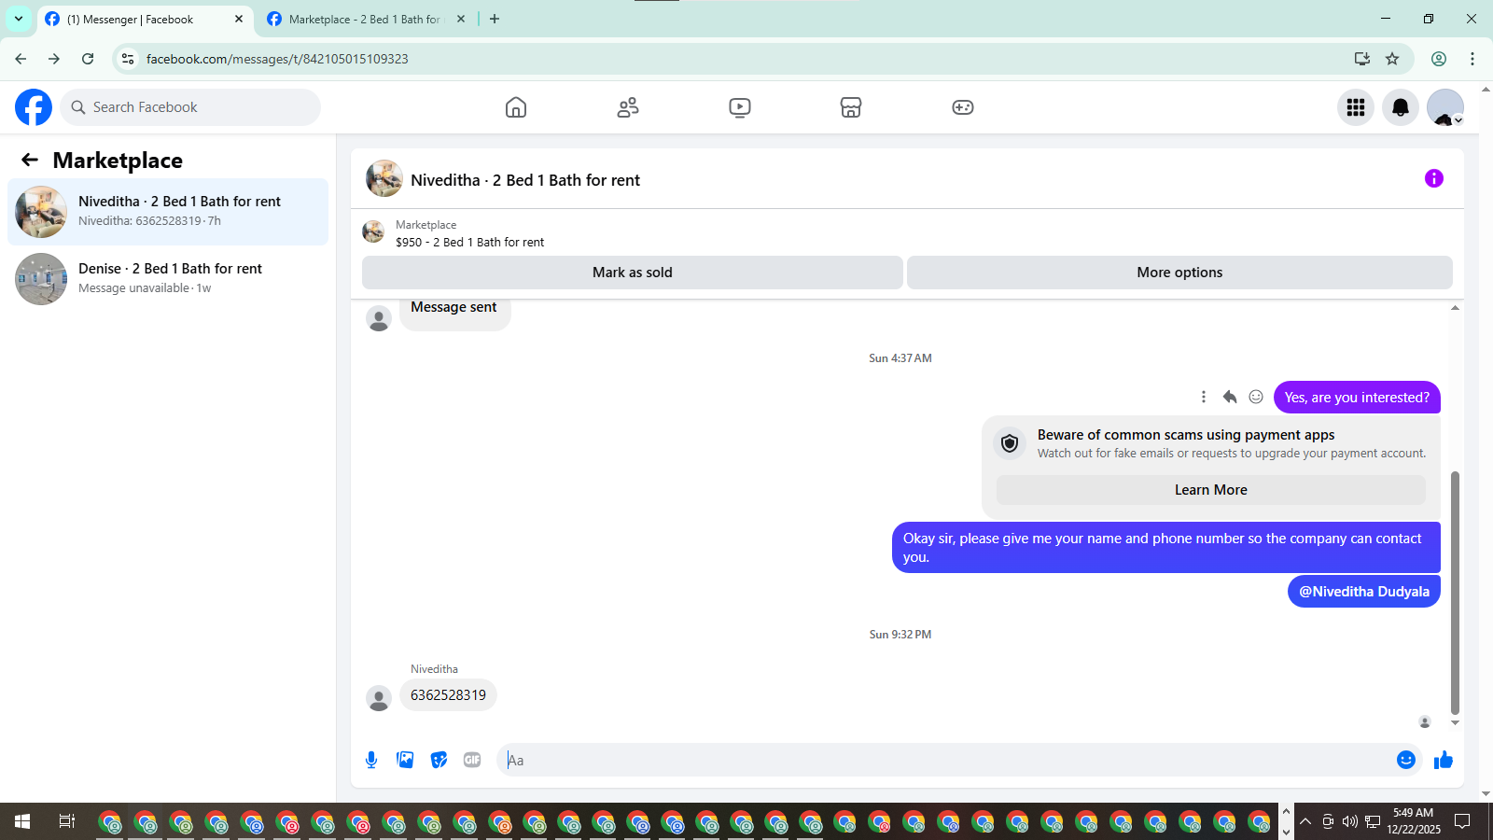Show hidden system tray icons
The image size is (1493, 840).
[x=1305, y=821]
